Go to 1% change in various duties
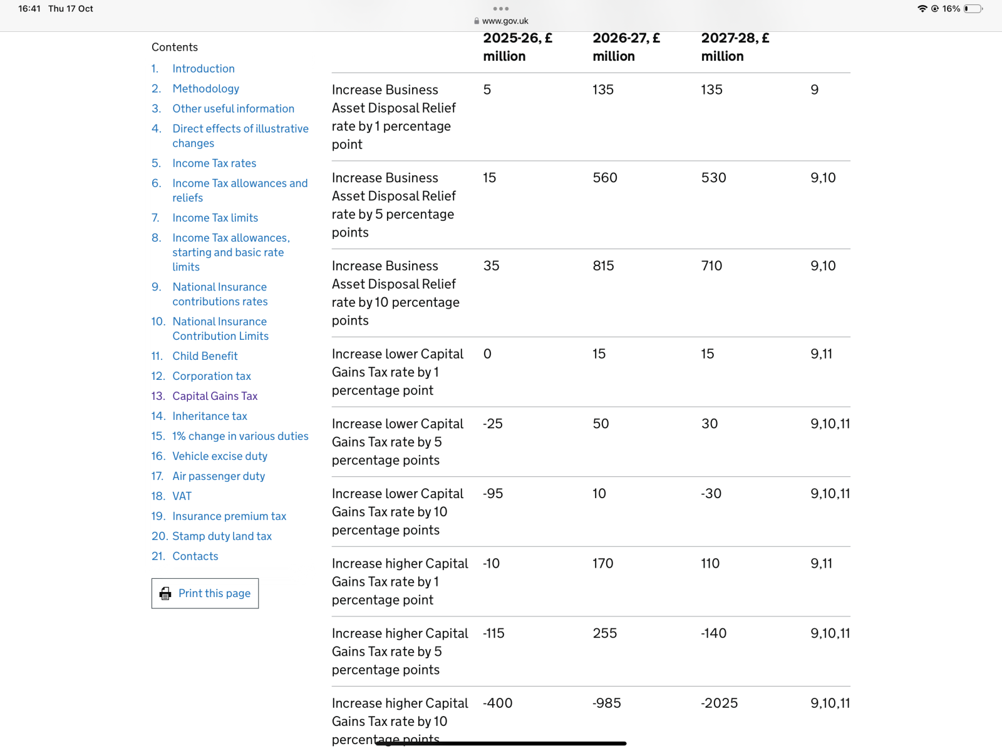Image resolution: width=1002 pixels, height=751 pixels. pyautogui.click(x=240, y=436)
